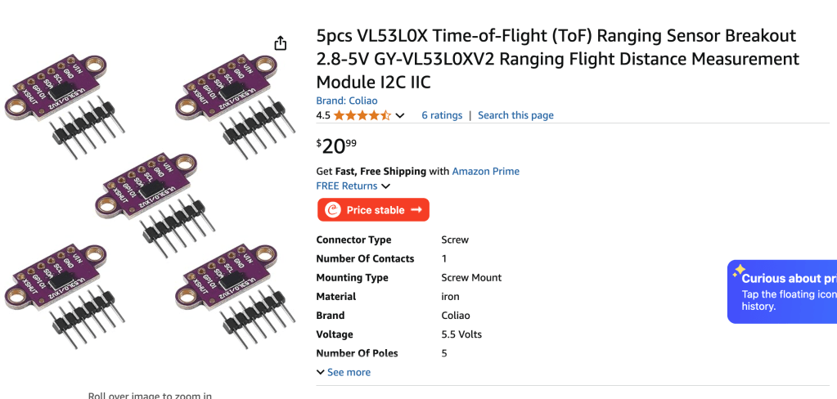
Task: Click the 4.5 rating number
Action: pyautogui.click(x=323, y=115)
